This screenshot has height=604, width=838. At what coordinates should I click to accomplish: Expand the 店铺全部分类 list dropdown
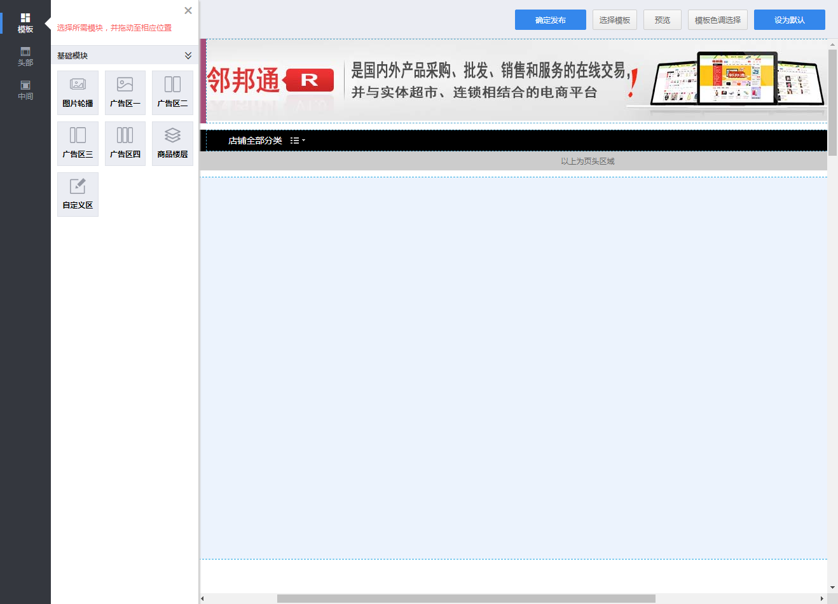298,141
